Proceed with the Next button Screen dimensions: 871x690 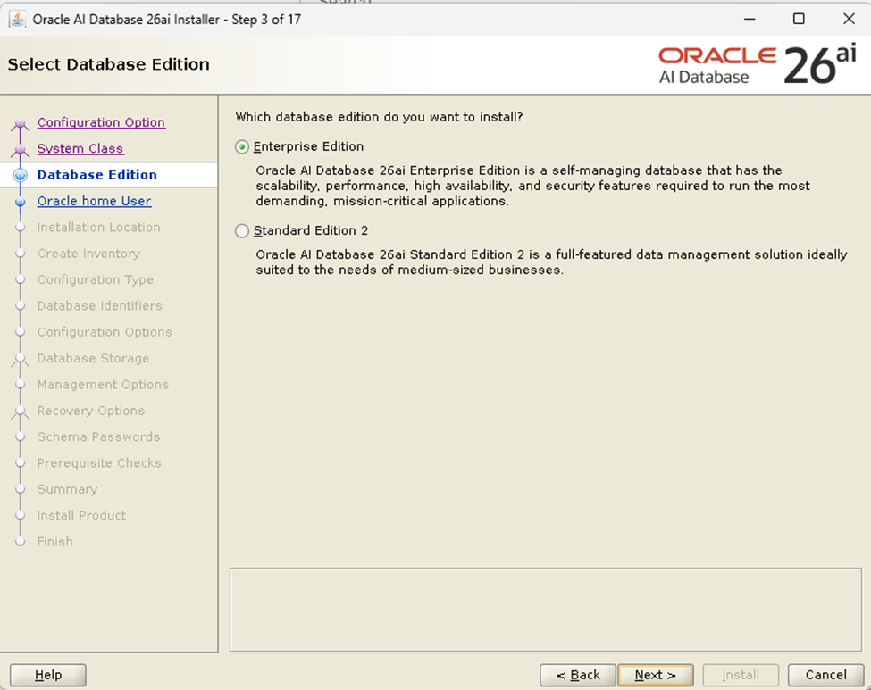[656, 675]
